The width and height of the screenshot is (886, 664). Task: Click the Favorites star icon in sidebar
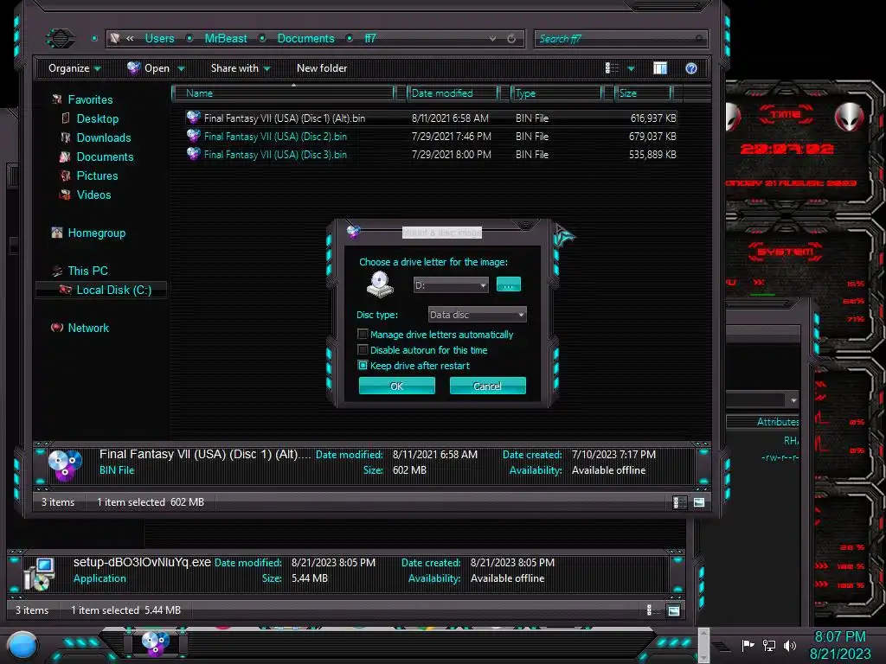(57, 99)
